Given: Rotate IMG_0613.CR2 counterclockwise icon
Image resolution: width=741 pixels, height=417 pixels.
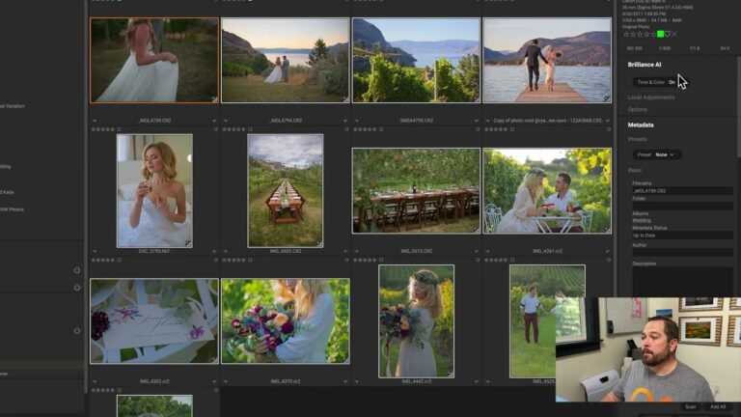Looking at the screenshot, I should point(356,252).
